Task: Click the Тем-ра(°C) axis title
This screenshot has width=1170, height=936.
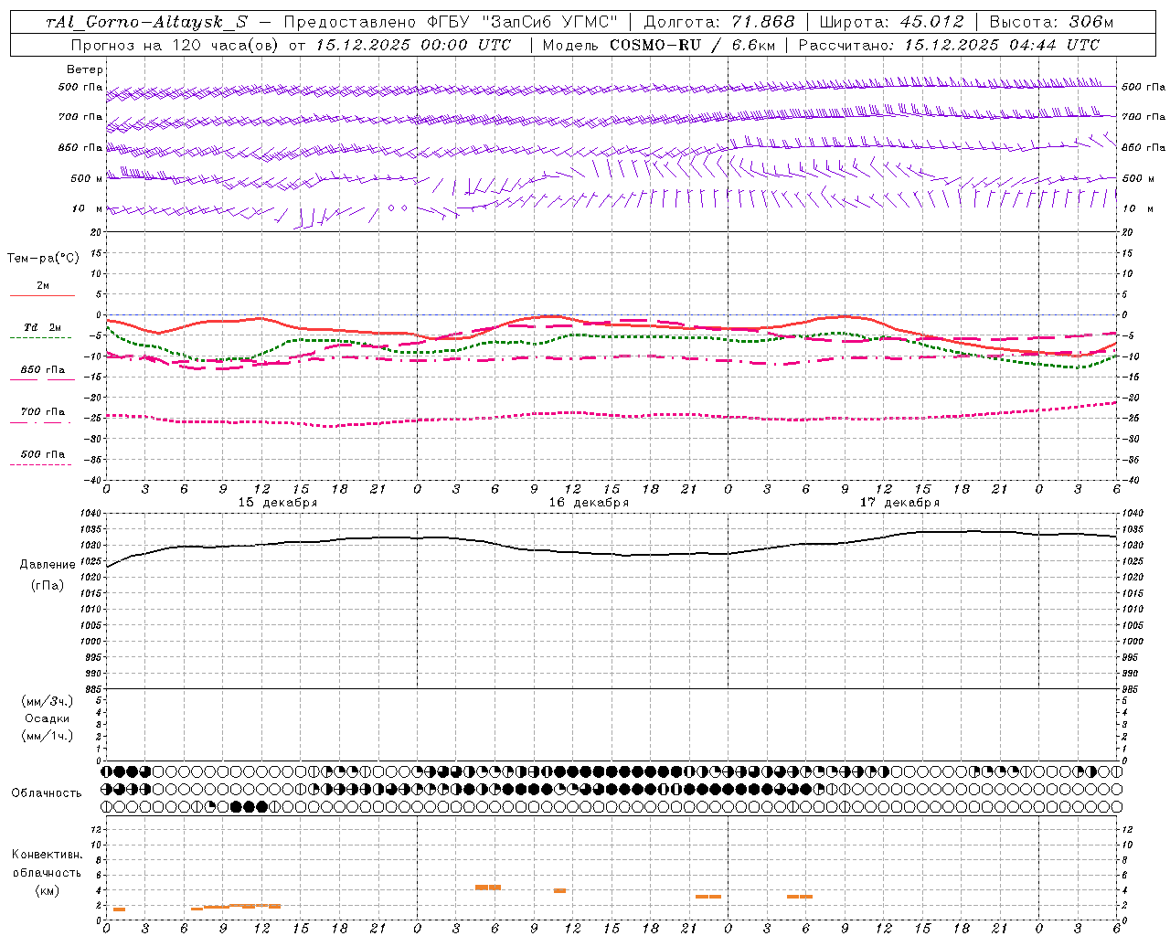Action: tap(44, 258)
